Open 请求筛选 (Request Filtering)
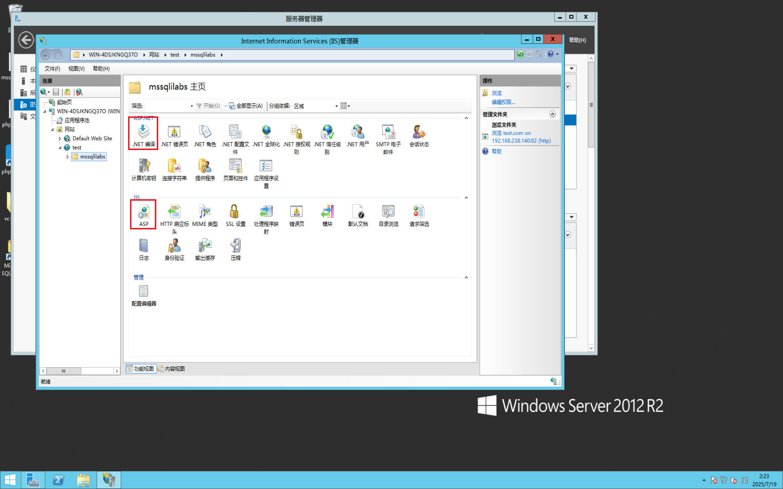Viewport: 783px width, 489px height. (x=419, y=214)
